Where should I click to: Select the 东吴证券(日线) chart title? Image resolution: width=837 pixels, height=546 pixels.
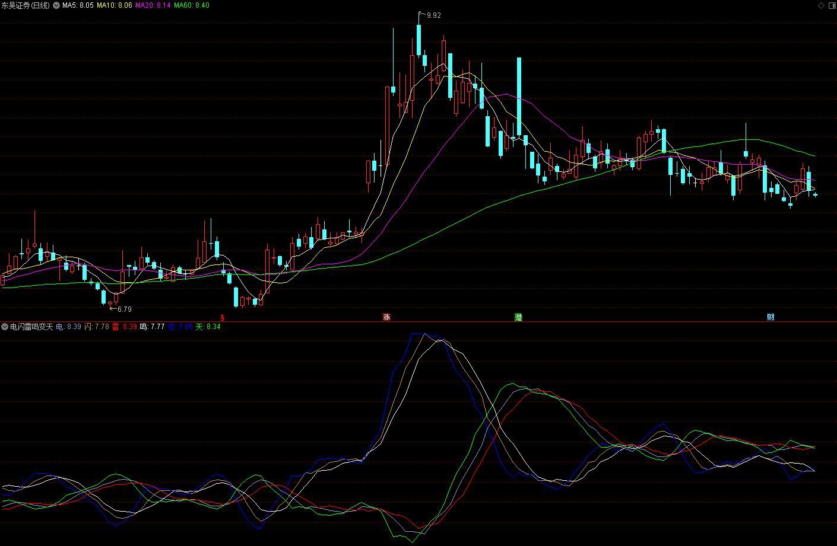(26, 5)
